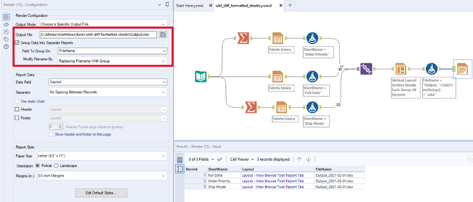
Task: Click the up arrow in results toolbar
Action: coord(299,160)
